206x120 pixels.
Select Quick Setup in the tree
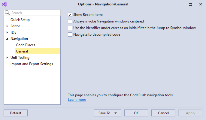20,20
